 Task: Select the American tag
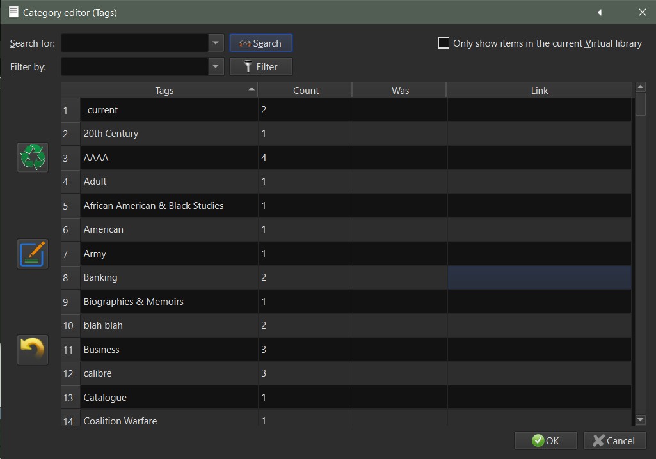pos(170,229)
